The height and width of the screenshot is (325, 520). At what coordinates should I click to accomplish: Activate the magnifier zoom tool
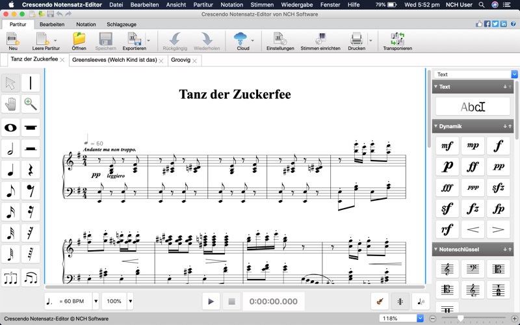pyautogui.click(x=31, y=104)
